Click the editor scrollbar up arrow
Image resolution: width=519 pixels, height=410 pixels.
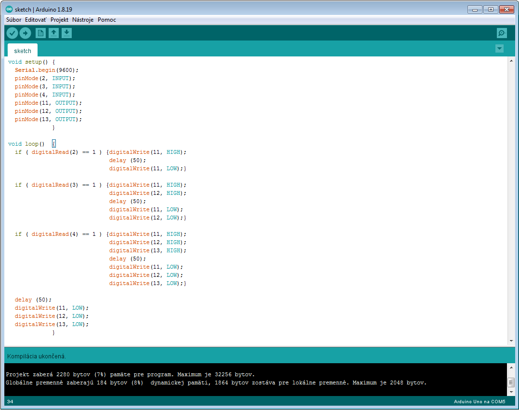pyautogui.click(x=511, y=61)
